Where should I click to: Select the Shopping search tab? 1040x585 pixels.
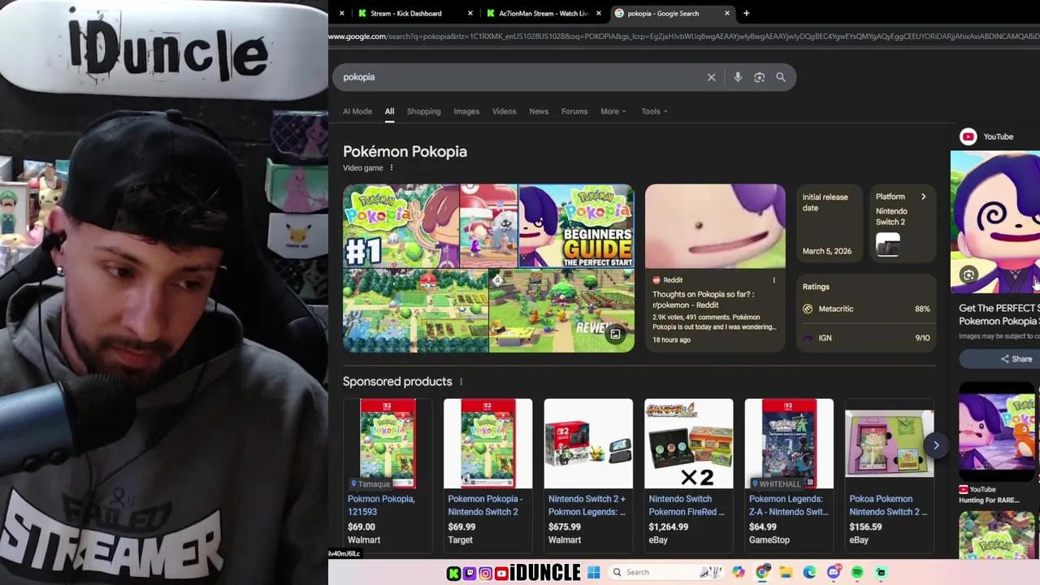tap(423, 111)
